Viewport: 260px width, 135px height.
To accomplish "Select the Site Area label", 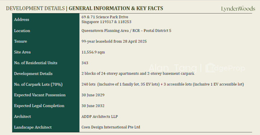I will pyautogui.click(x=22, y=52).
